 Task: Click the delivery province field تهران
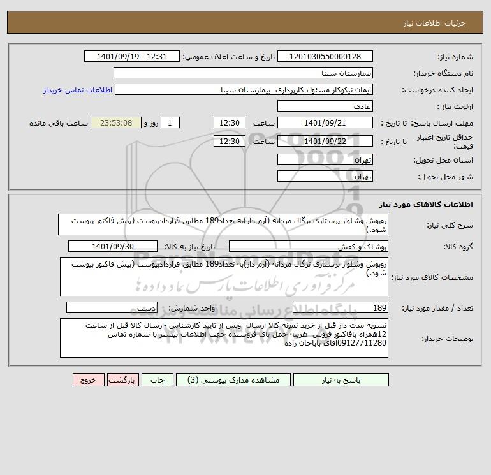point(325,159)
